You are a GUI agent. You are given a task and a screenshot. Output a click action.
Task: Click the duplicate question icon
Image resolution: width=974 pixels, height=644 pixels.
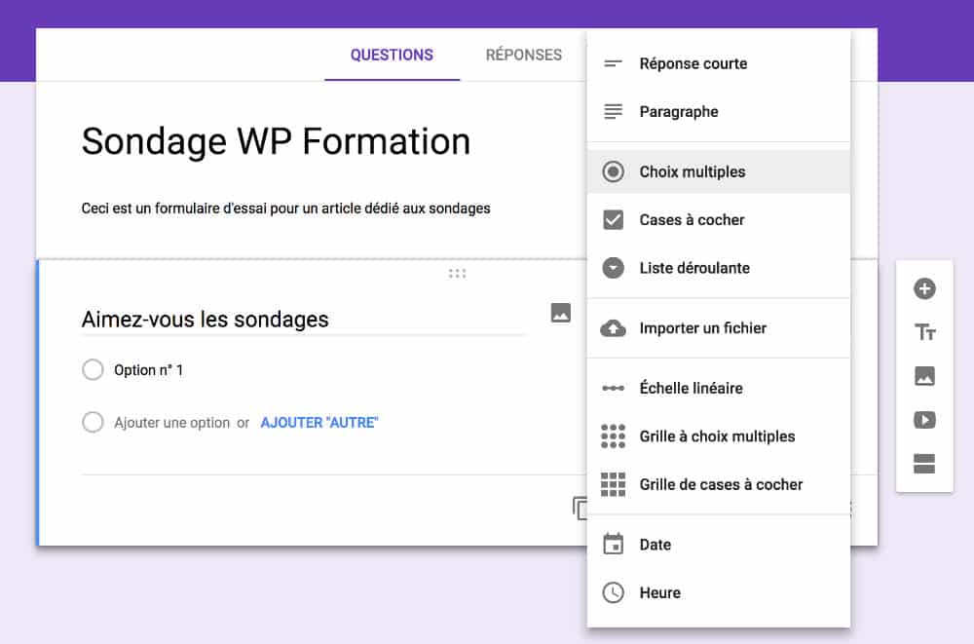(x=581, y=508)
